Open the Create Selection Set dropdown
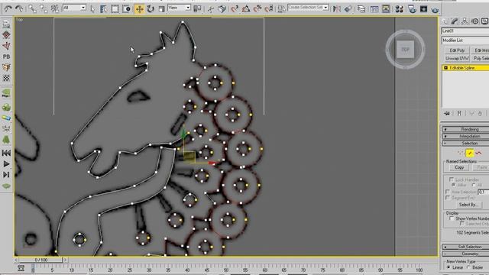Screen dimensions: 489x275 pos(308,7)
